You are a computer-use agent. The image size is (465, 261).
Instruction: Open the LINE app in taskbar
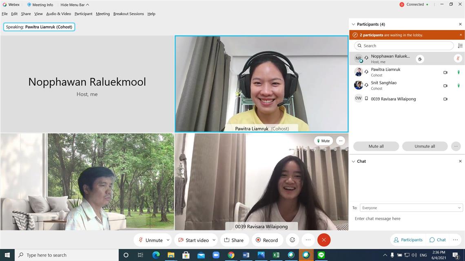321,255
